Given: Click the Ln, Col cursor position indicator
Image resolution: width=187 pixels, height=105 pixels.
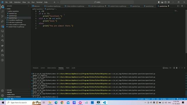Looking at the screenshot, I should [141, 99].
